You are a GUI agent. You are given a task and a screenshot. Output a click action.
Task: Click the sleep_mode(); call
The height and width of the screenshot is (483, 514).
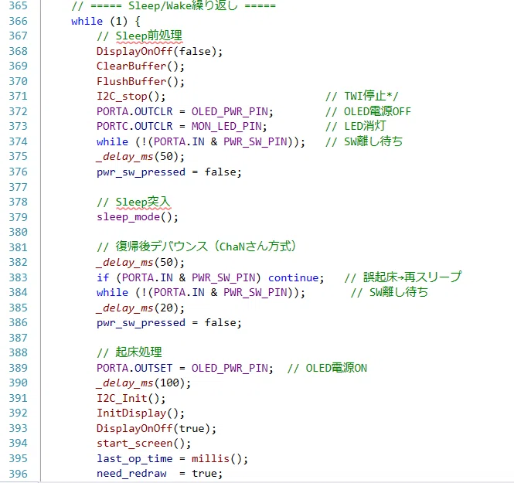(x=138, y=217)
